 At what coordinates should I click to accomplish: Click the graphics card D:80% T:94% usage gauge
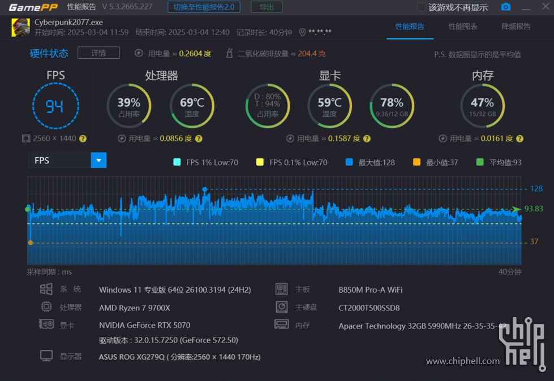[268, 106]
